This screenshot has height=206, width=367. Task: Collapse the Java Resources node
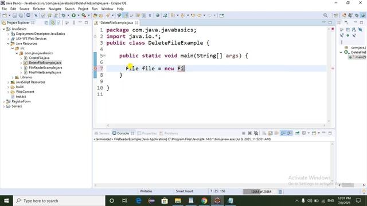click(8, 43)
